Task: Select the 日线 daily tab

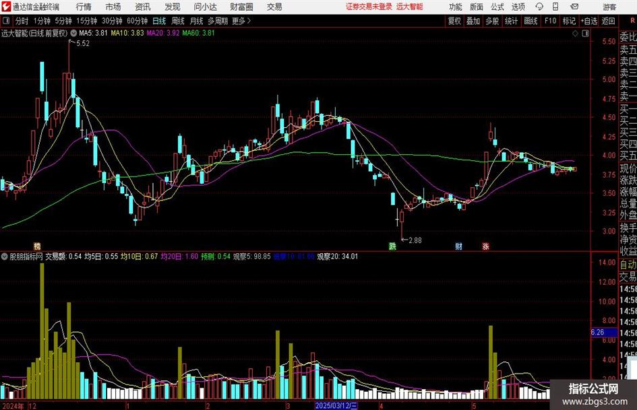Action: click(159, 21)
